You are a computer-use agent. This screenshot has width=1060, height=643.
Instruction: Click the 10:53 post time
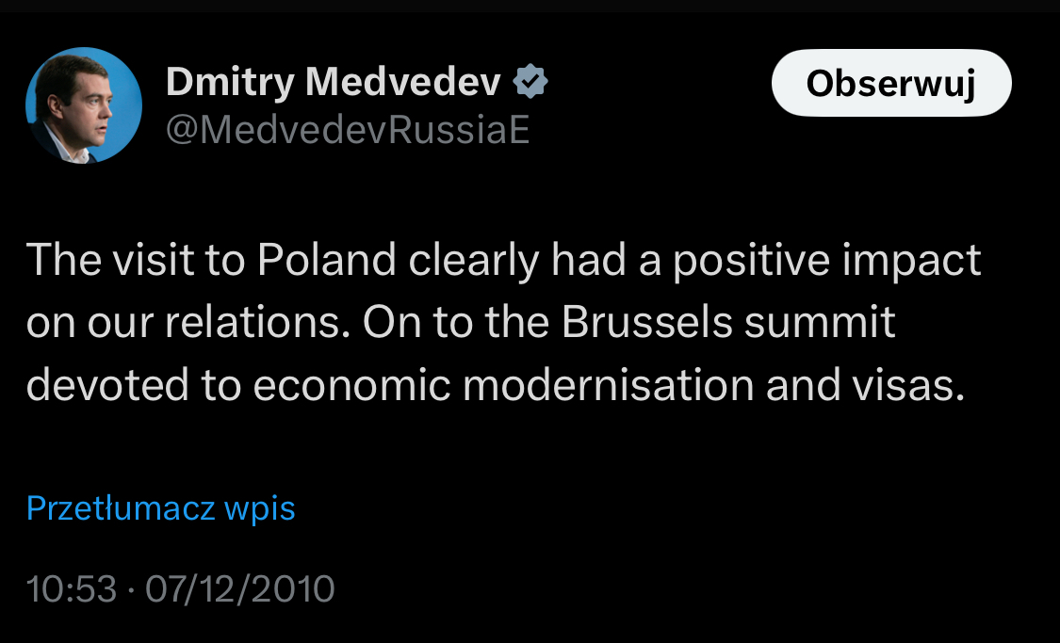pyautogui.click(x=72, y=589)
